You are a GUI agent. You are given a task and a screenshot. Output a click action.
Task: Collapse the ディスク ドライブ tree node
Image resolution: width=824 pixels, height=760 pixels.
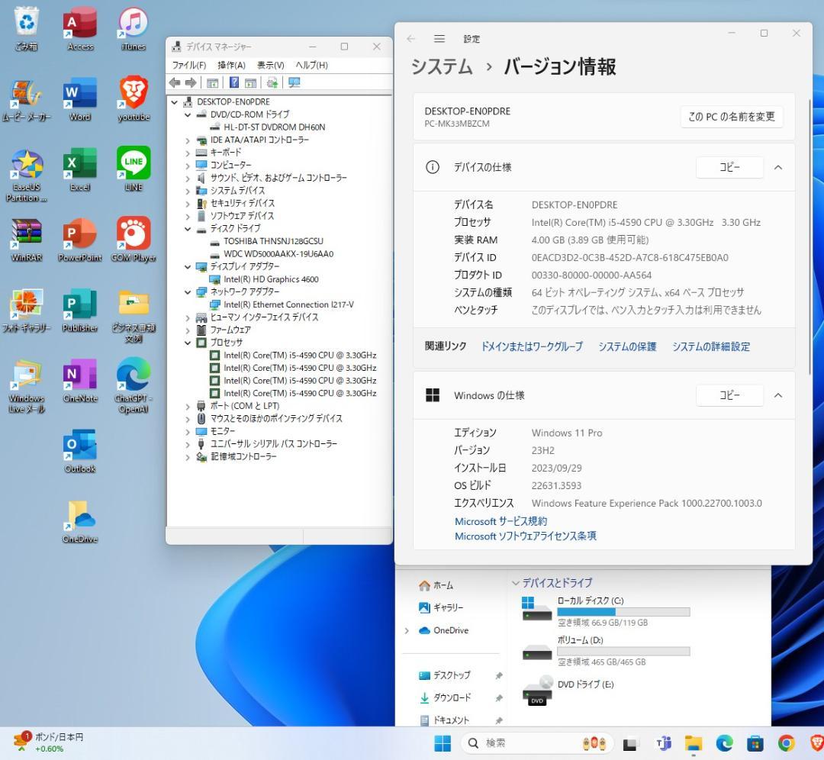[x=188, y=228]
